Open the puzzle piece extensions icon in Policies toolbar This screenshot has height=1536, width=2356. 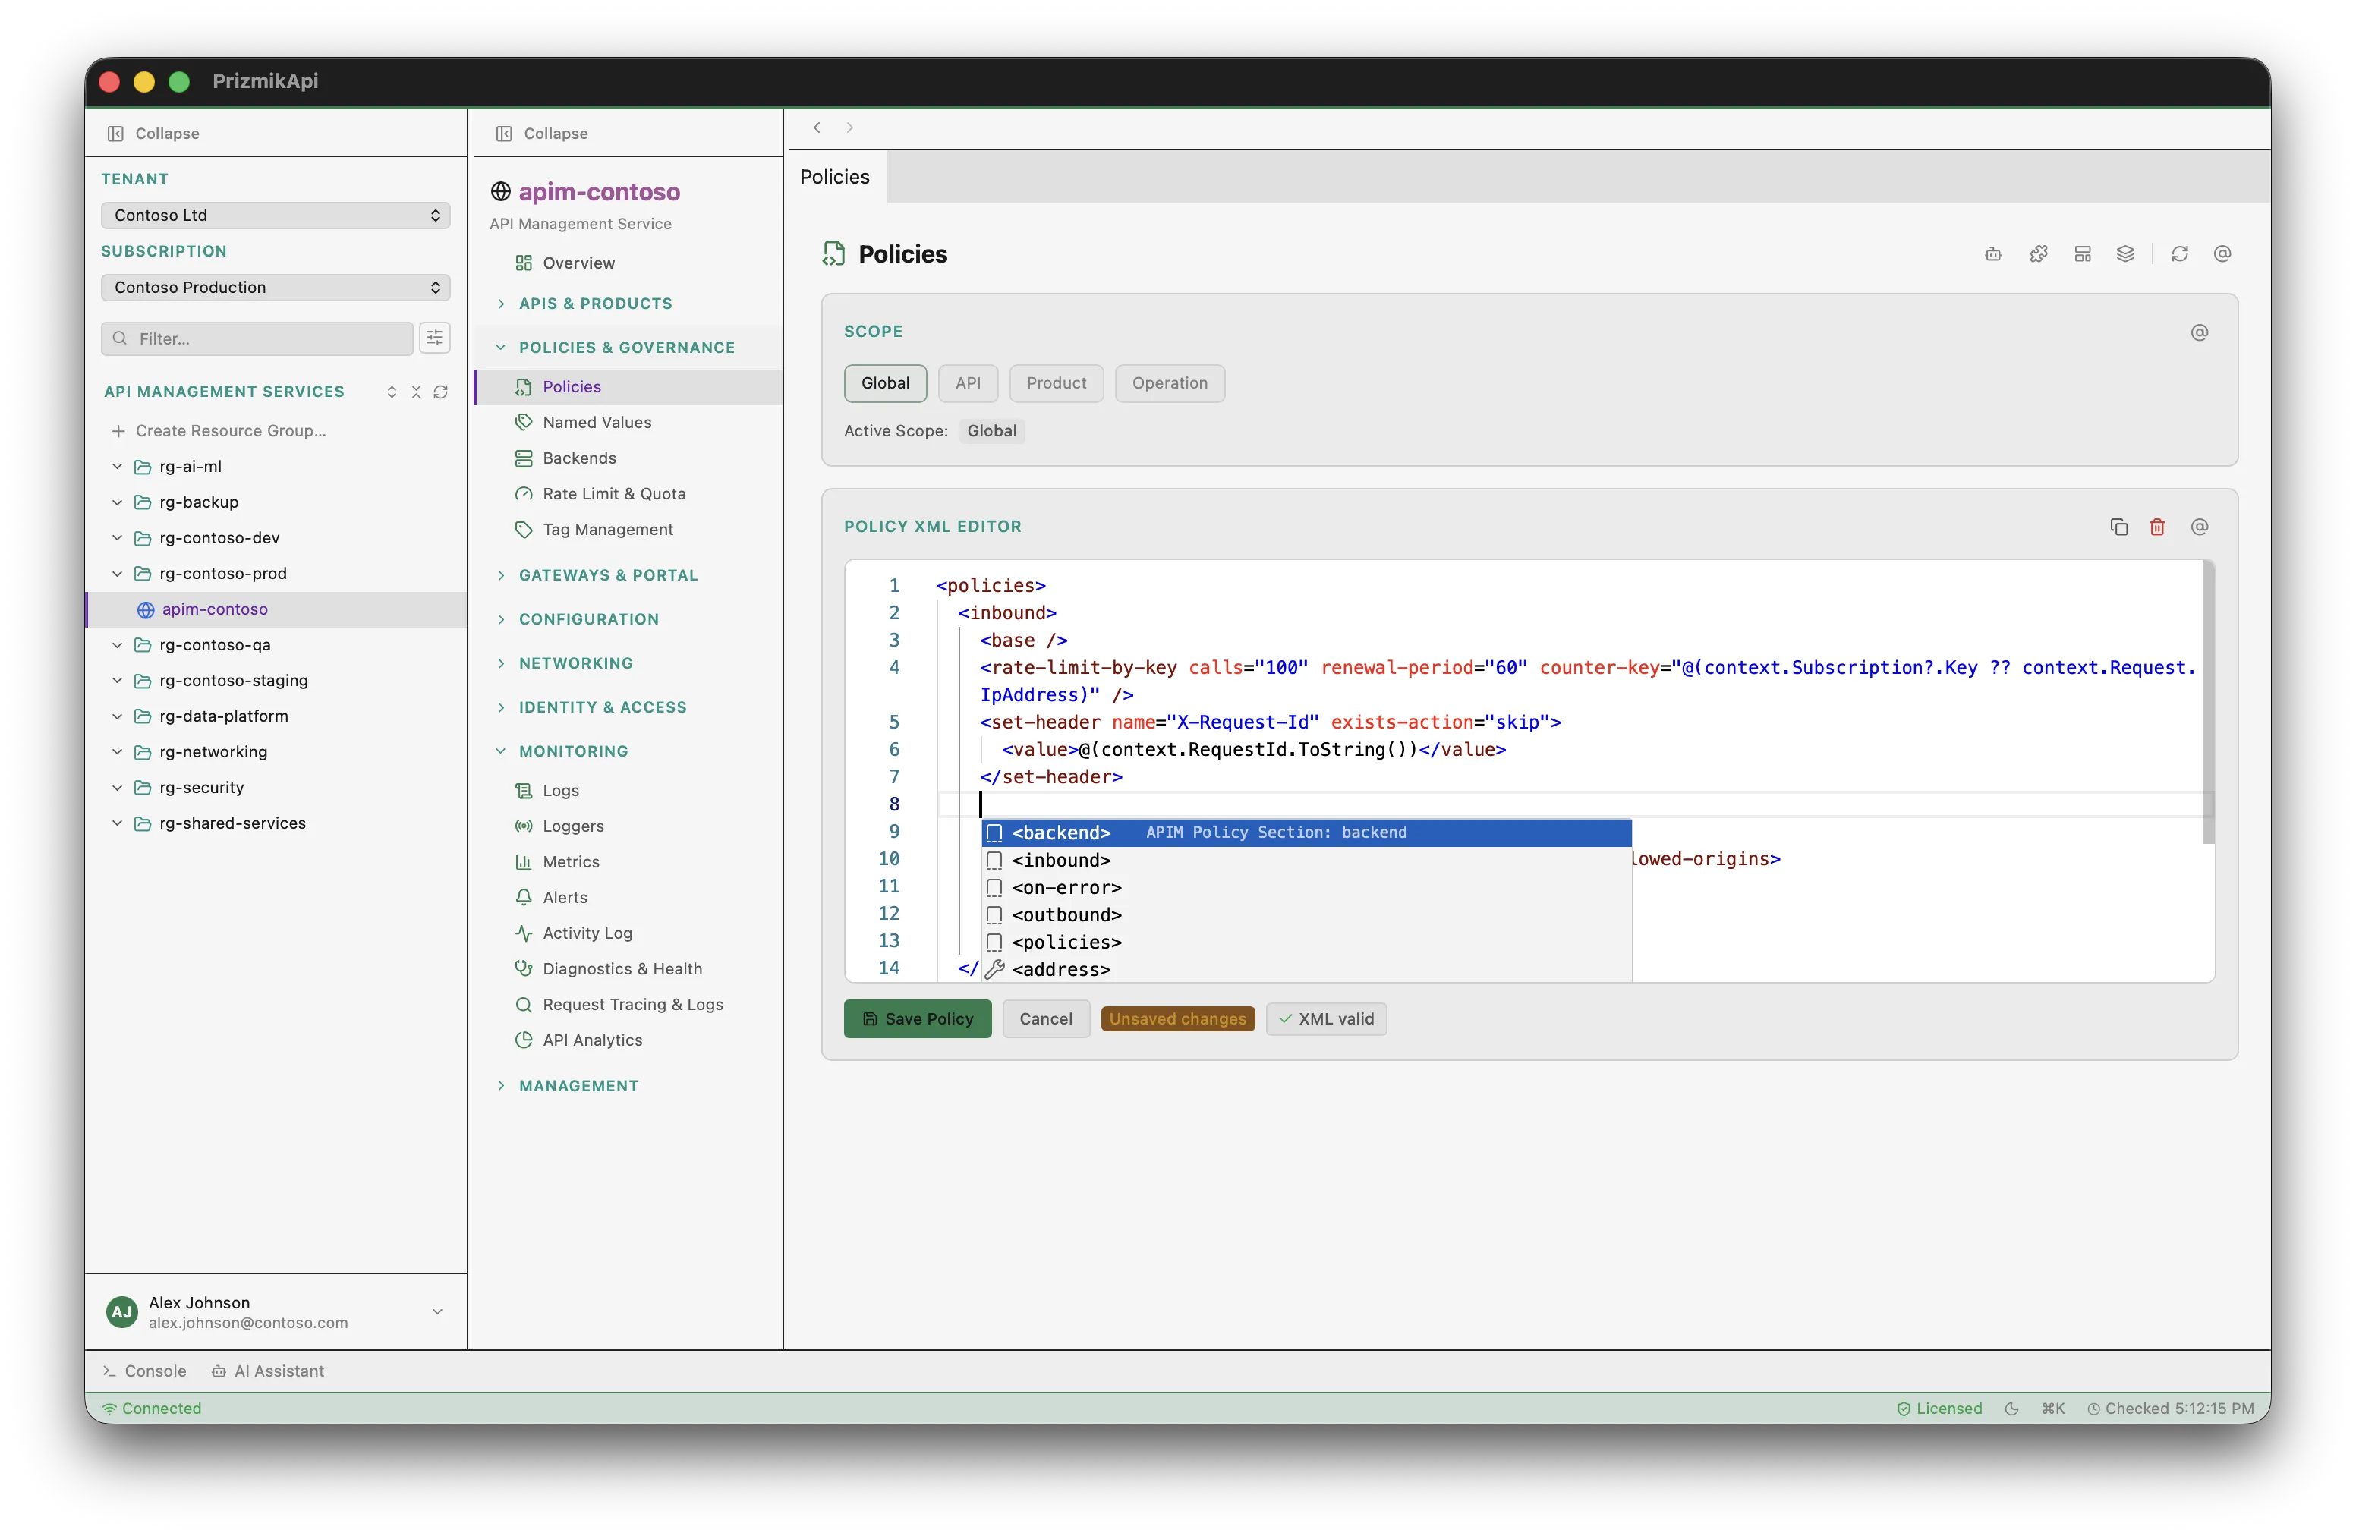[x=2038, y=253]
